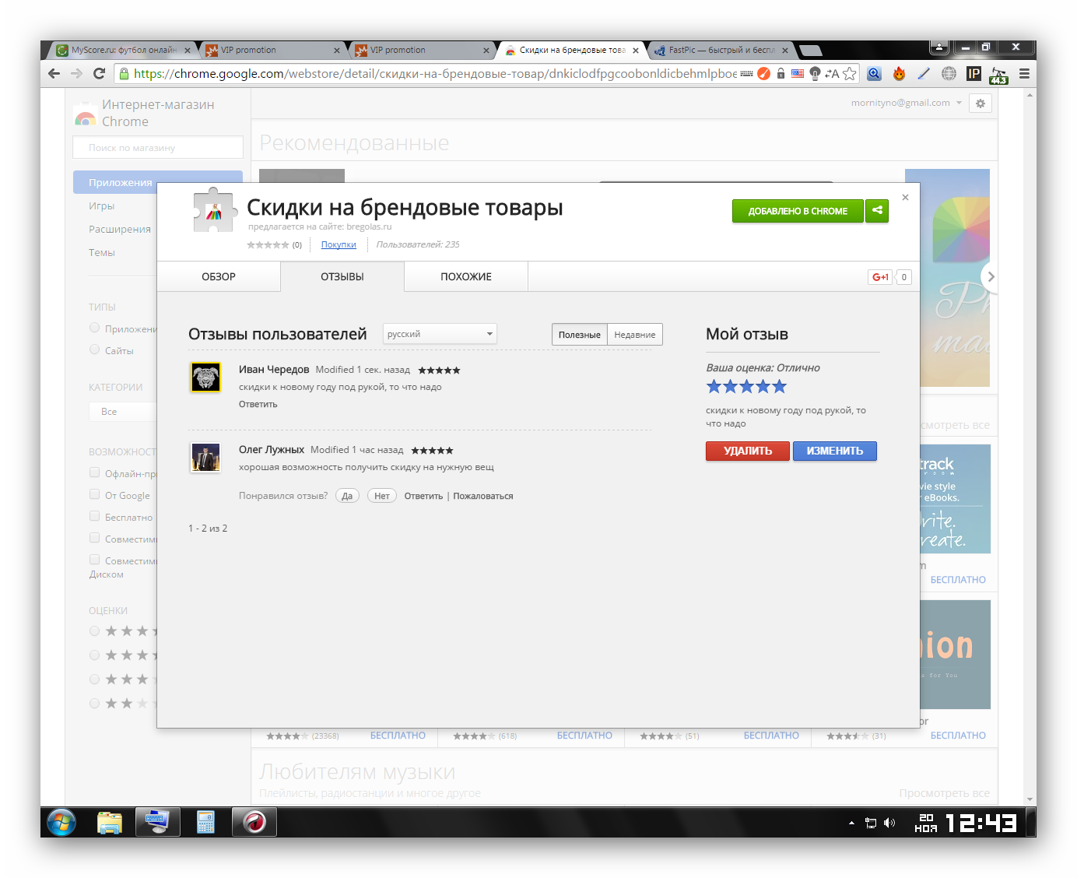Open the file explorer taskbar icon

(x=110, y=822)
